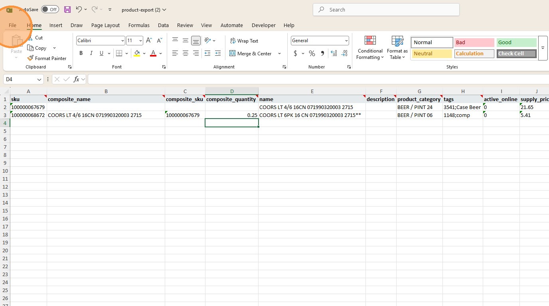Click the Redo arrow icon
Screen dimensions: 549x306
[x=95, y=10]
